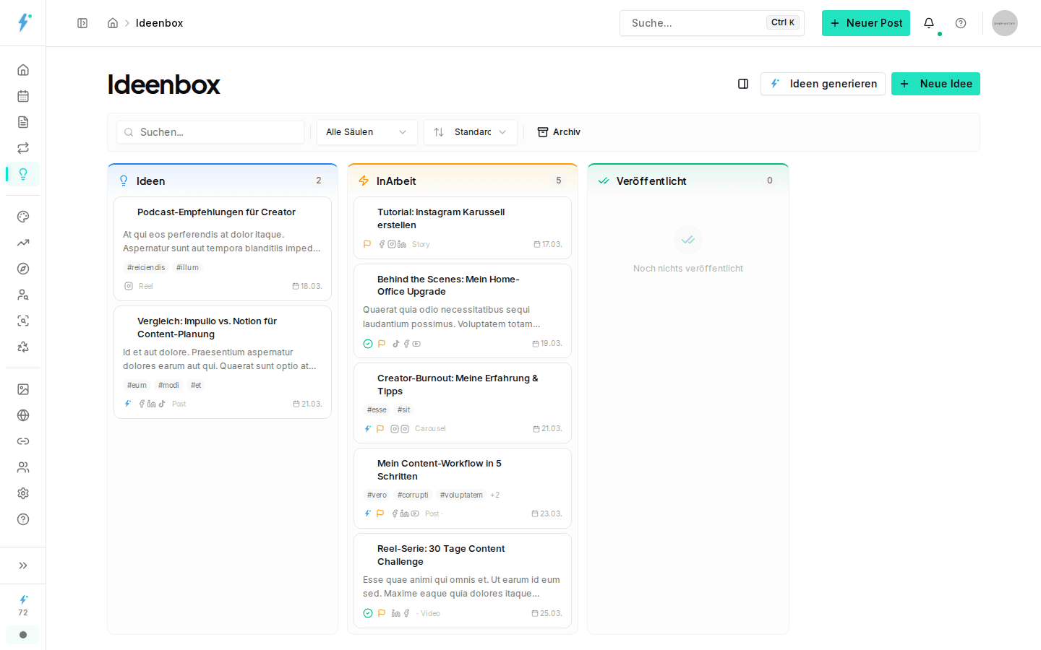Open the media library image icon
The image size is (1041, 650).
22,389
